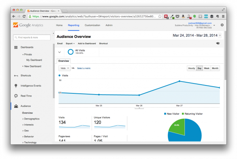
Task: Expand the Behavior submenu
Action: pos(28,136)
